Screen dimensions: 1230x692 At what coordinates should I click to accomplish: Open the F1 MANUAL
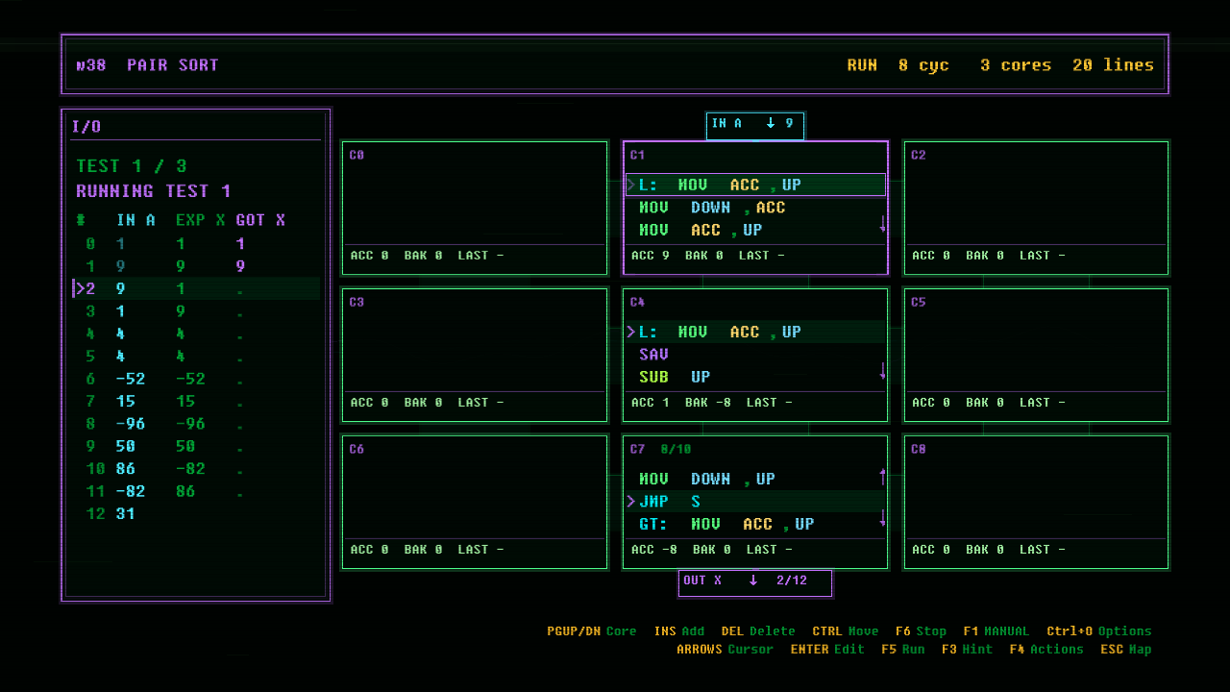coord(996,631)
